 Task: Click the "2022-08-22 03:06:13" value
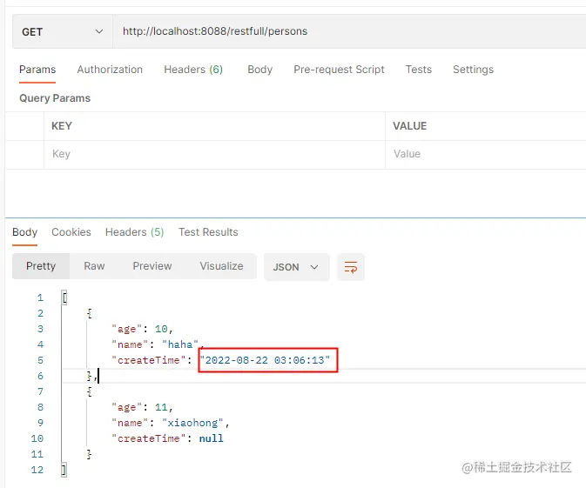265,360
